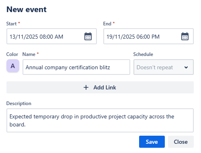Click the Color label
Image resolution: width=201 pixels, height=153 pixels.
12,54
